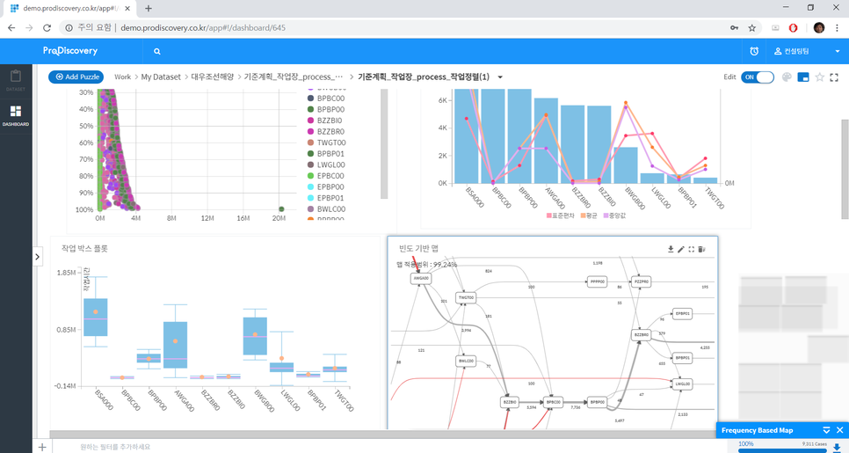The image size is (849, 453).
Task: Expand the frequency map widget to fullscreen
Action: coord(692,250)
